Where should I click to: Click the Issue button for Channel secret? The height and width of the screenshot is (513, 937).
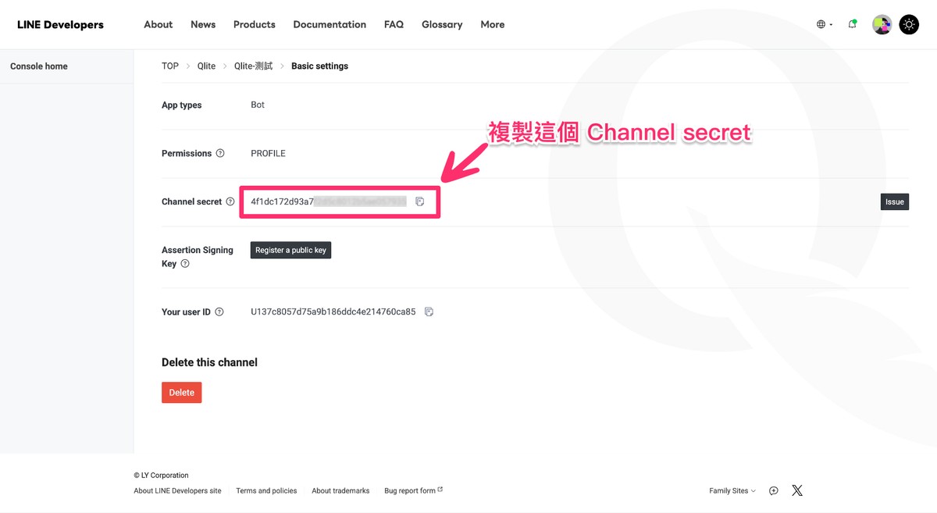pyautogui.click(x=895, y=201)
